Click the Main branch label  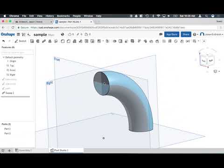(x=51, y=35)
